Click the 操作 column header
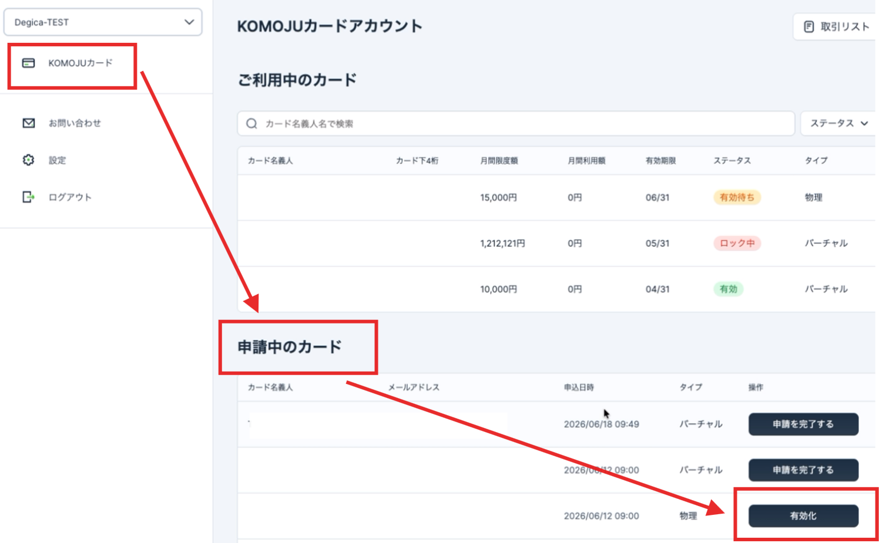This screenshot has height=543, width=879. point(756,387)
